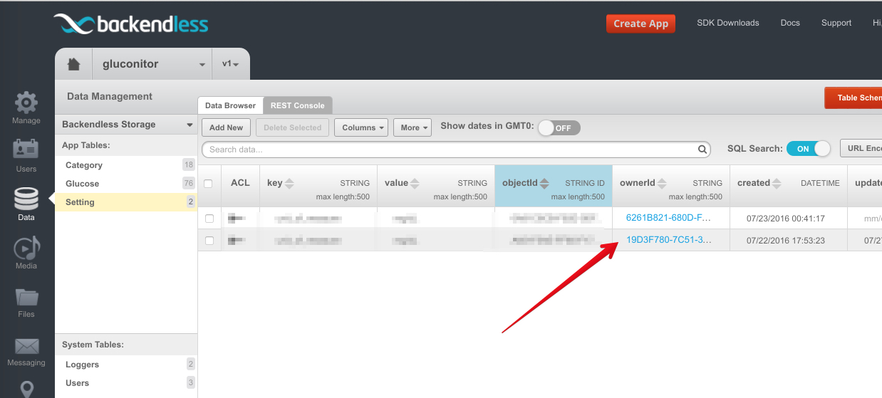Click created cell 07/23/2016 00:41:17
This screenshot has width=882, height=398.
click(785, 218)
